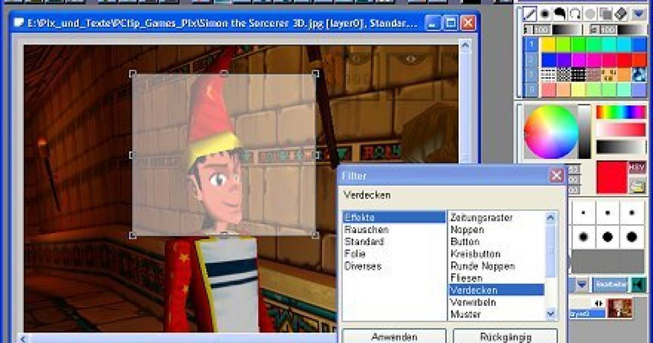Click the black-to-white value gradient bar

click(621, 147)
